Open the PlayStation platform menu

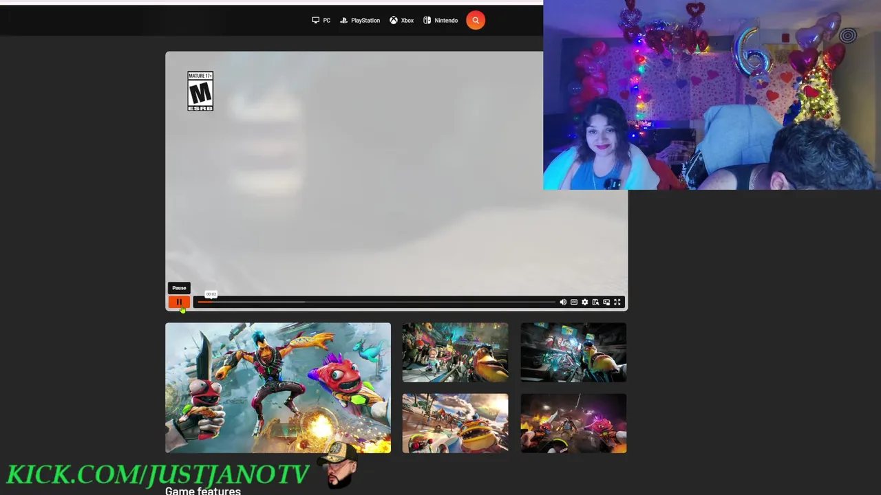click(x=360, y=21)
